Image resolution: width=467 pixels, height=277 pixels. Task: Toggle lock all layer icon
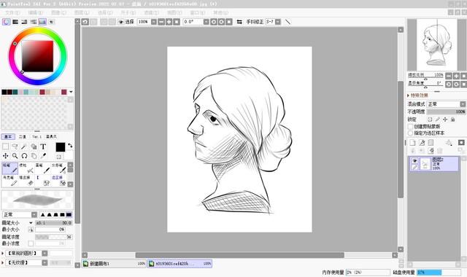coord(452,120)
